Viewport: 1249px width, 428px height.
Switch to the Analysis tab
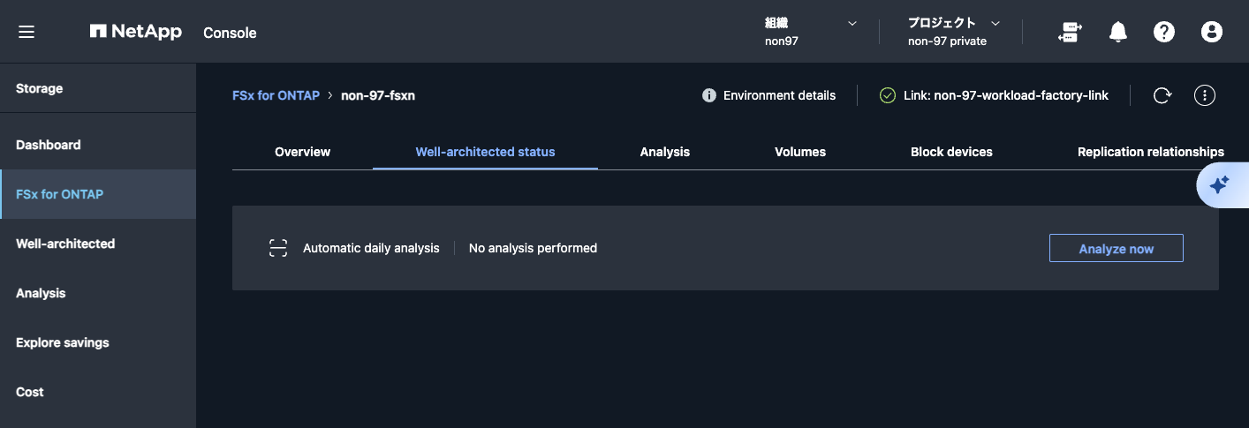pos(665,152)
